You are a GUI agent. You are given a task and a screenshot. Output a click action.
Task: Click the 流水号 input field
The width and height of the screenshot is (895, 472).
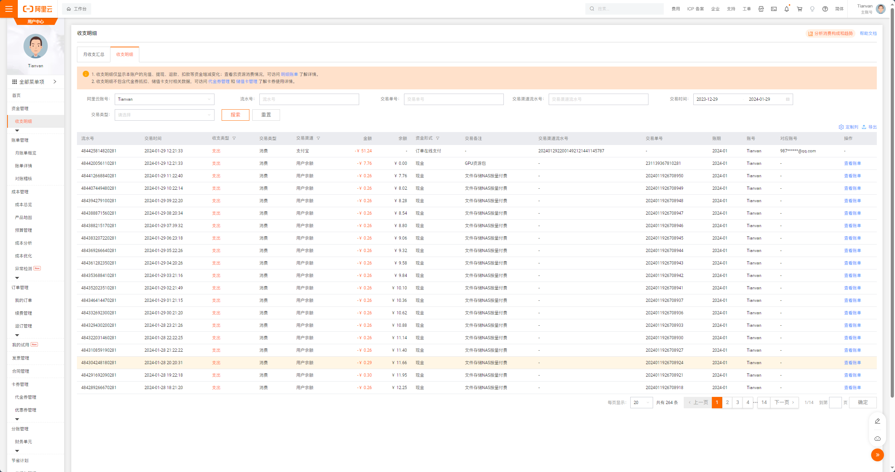click(x=309, y=99)
